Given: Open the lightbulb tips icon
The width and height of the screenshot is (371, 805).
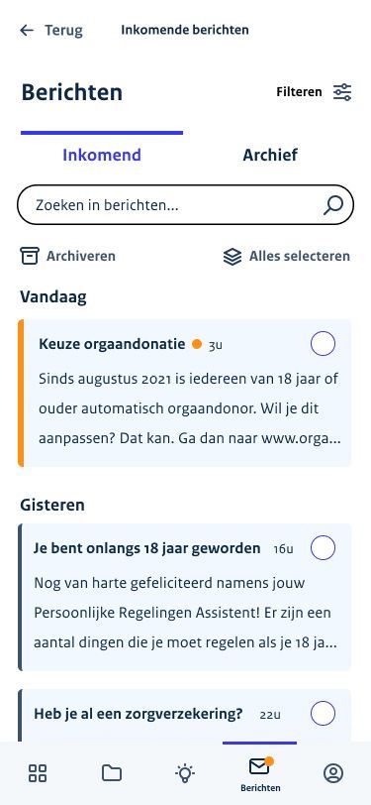Looking at the screenshot, I should point(185,772).
